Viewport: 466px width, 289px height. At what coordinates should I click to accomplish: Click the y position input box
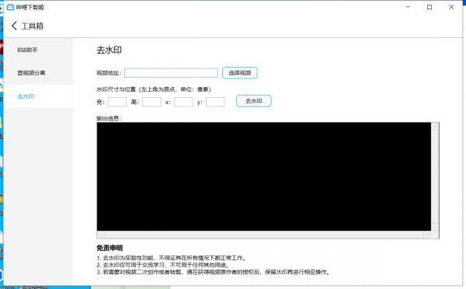pos(215,102)
